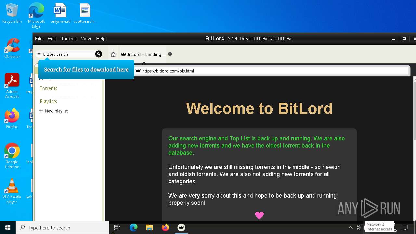Open the notification center icon

pyautogui.click(x=405, y=227)
